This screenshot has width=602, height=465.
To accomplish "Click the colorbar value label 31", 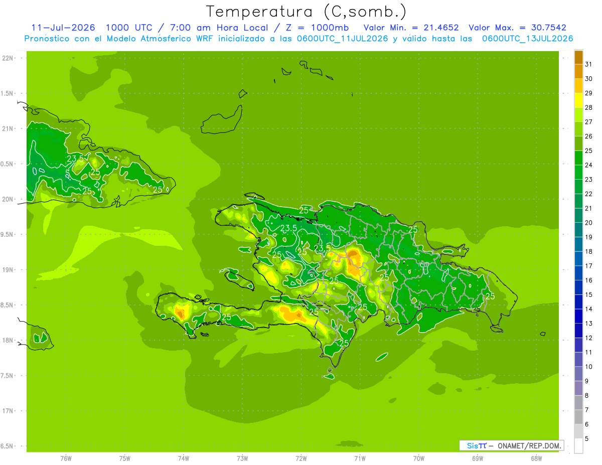I will pyautogui.click(x=589, y=64).
